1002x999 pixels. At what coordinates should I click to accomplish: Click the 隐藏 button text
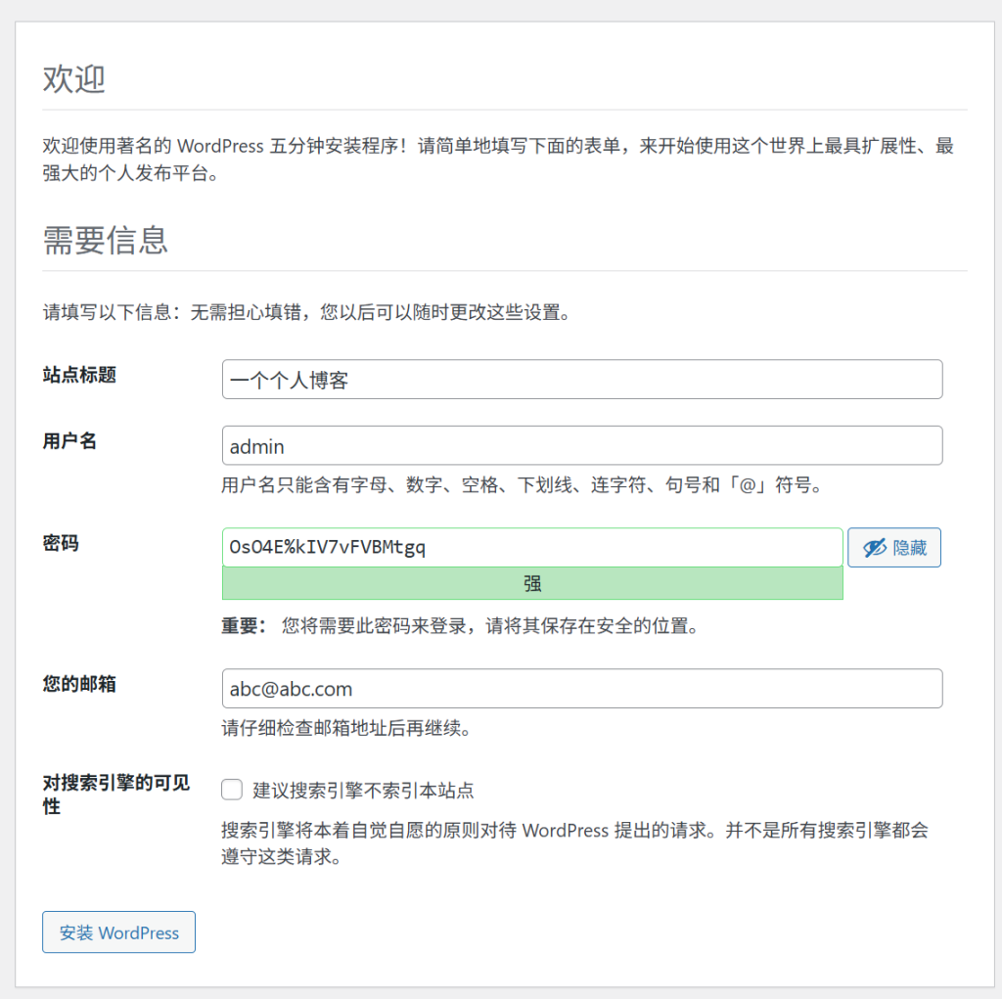click(x=909, y=548)
